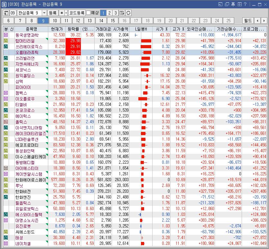Viewport: 269px width, 249px height.
Task: Click 동국생명과학 institution net buy -1,994,617
Action: coord(231,35)
